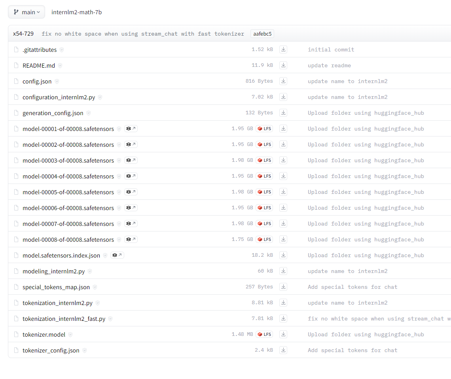Open the generation_config.json file
451x379 pixels.
(x=53, y=113)
